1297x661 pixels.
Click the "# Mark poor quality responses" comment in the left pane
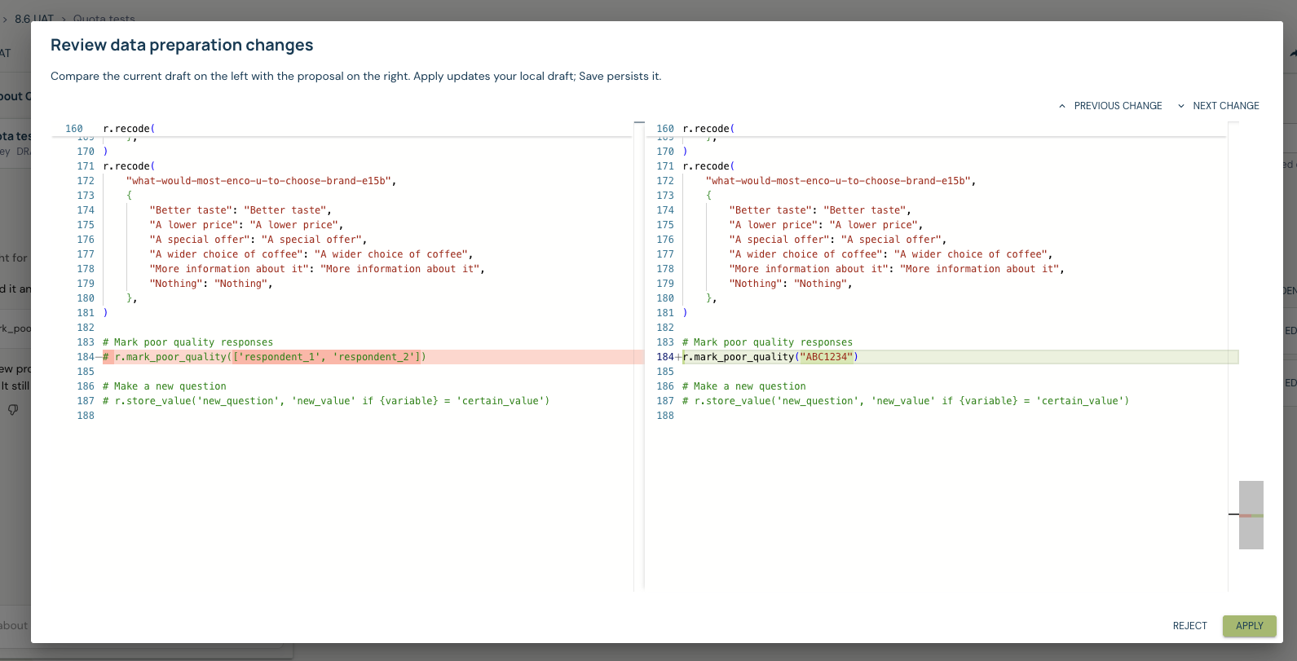pyautogui.click(x=188, y=342)
